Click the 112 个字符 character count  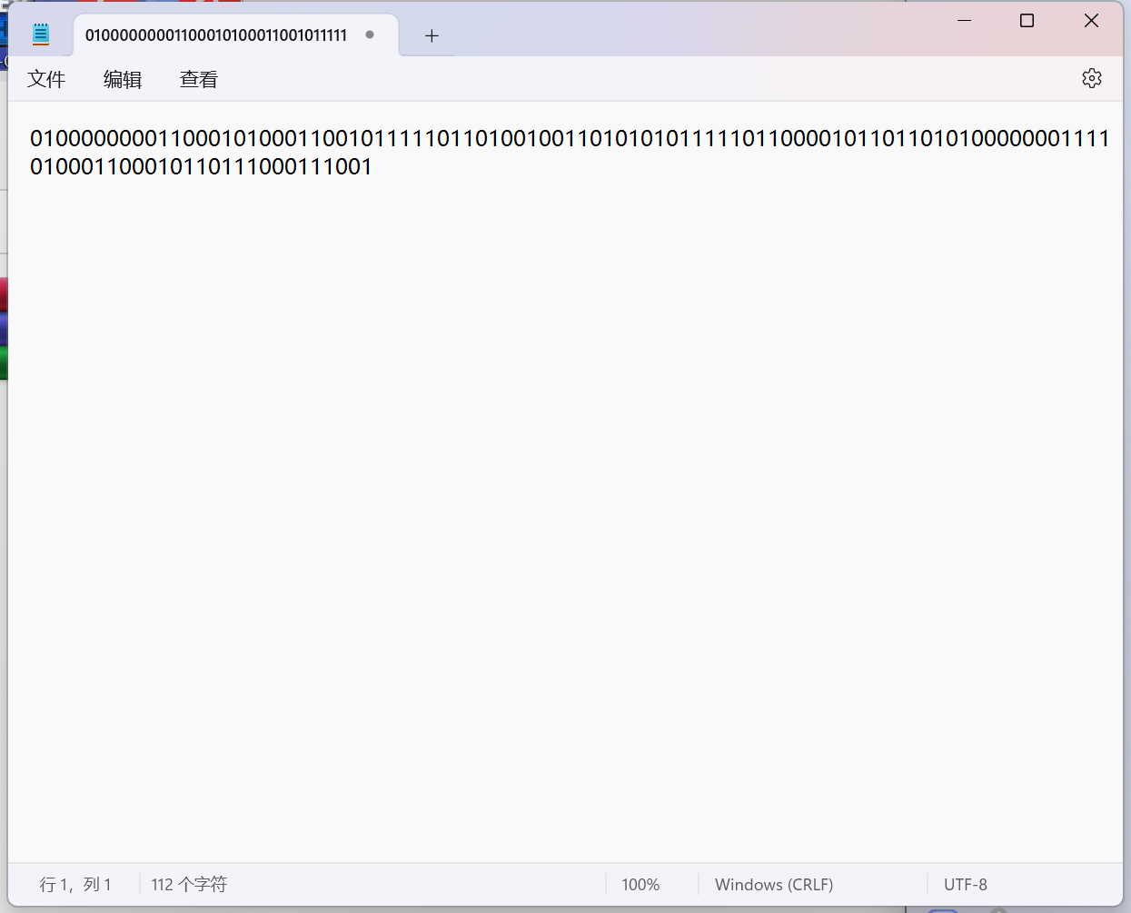pos(189,884)
